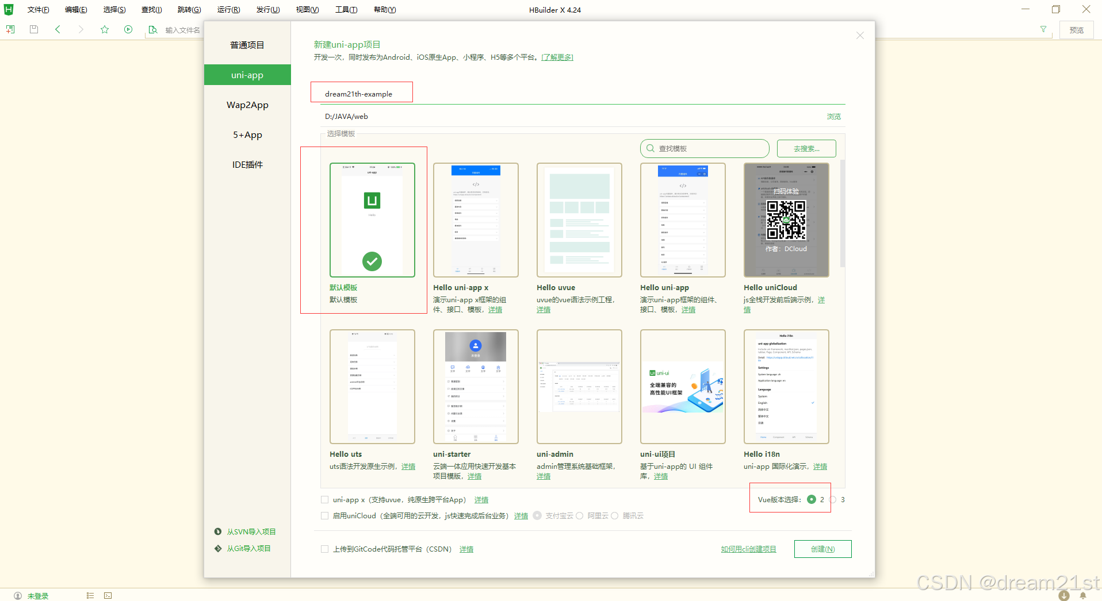The image size is (1102, 601).
Task: Select Vue version 2 radio button
Action: 811,499
